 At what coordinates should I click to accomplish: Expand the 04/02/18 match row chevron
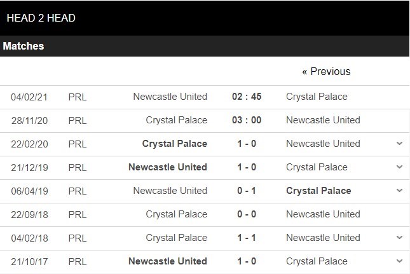pos(399,238)
